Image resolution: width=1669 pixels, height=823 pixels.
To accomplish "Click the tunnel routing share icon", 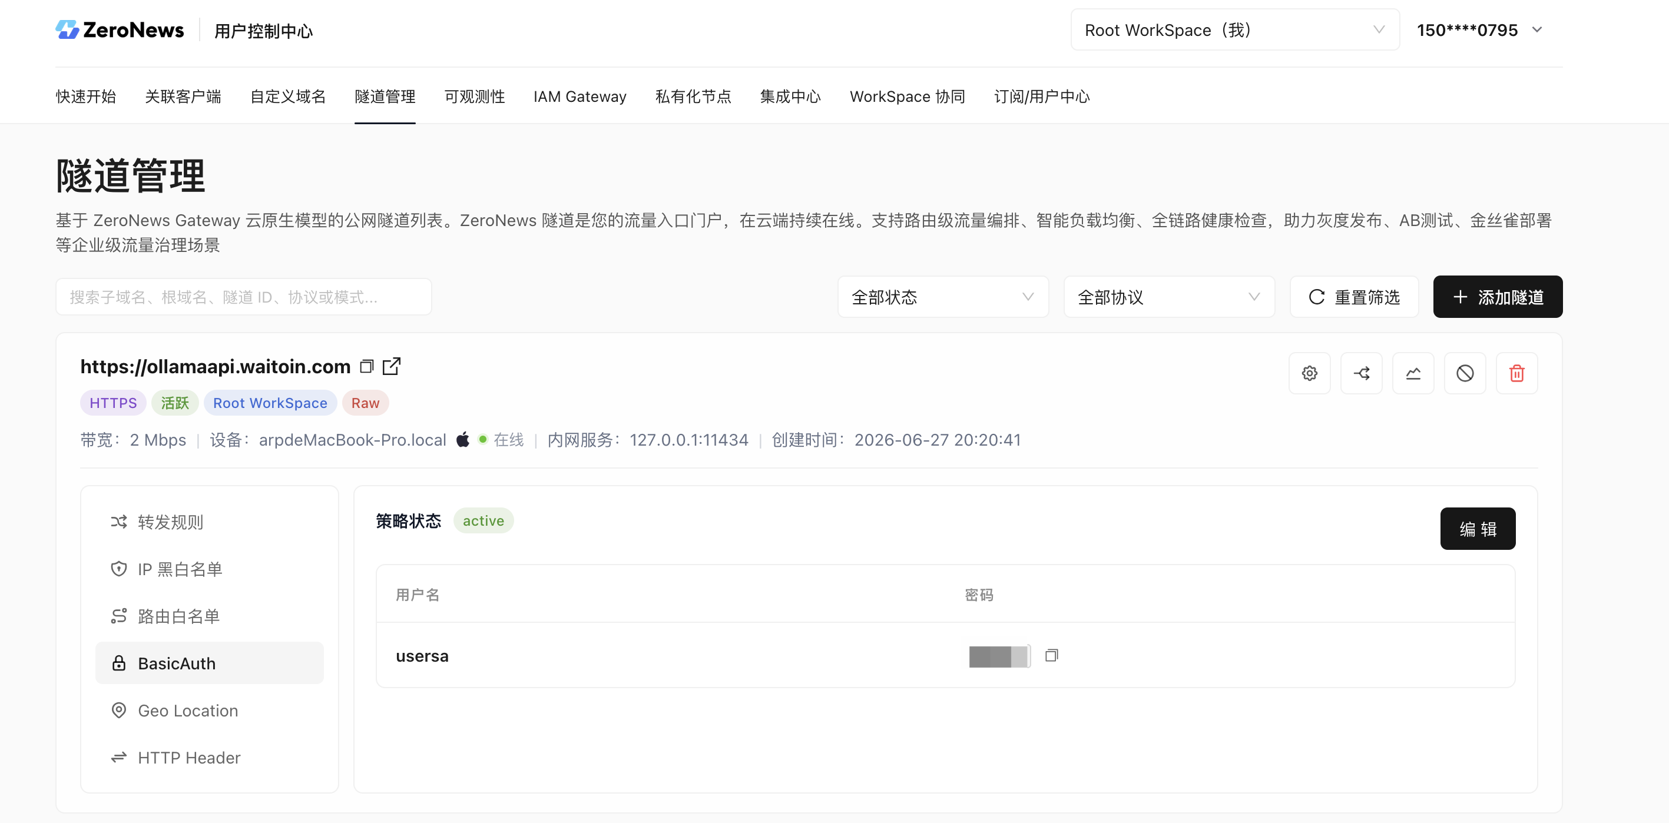I will coord(1361,373).
